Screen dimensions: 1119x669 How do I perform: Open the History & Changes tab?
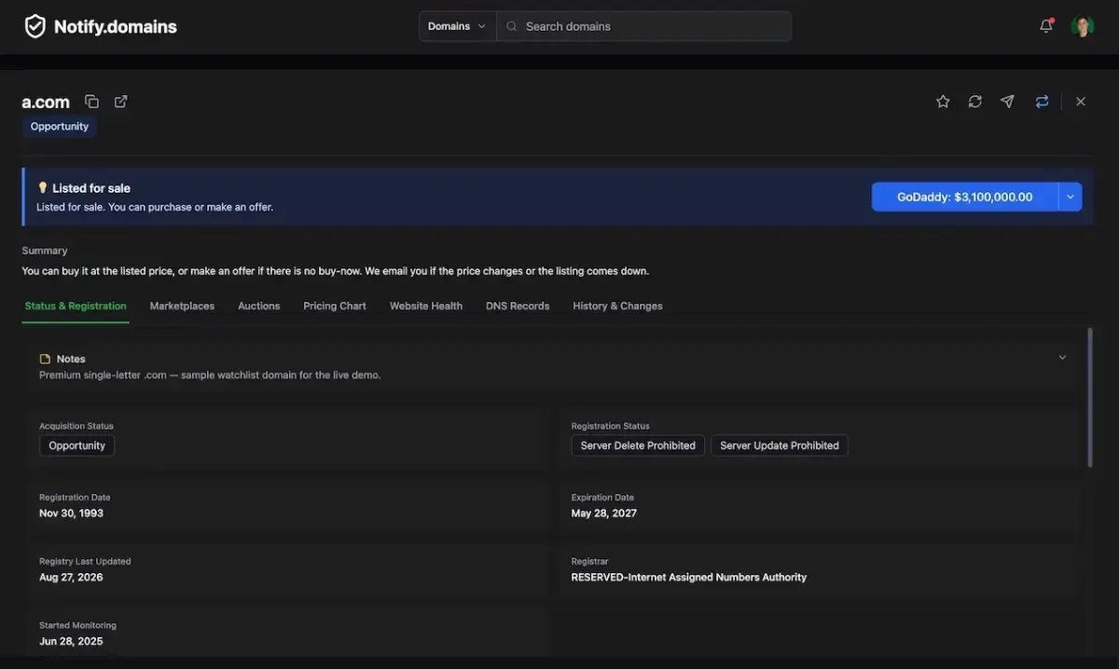pyautogui.click(x=617, y=306)
